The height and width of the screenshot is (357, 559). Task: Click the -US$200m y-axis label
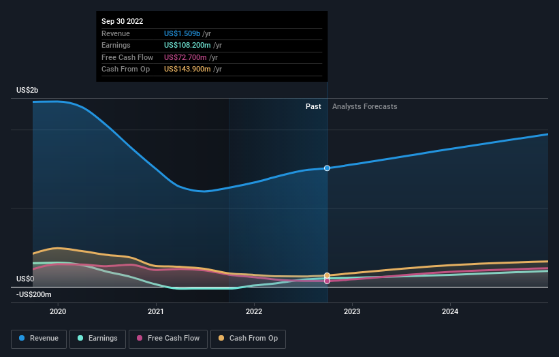[34, 294]
